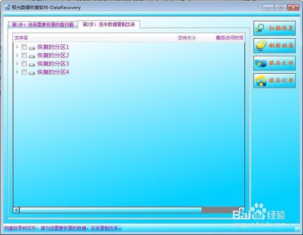Screen dimensions: 303x235
Task: Select the 恢复的分区1 row label
Action: tap(53, 47)
